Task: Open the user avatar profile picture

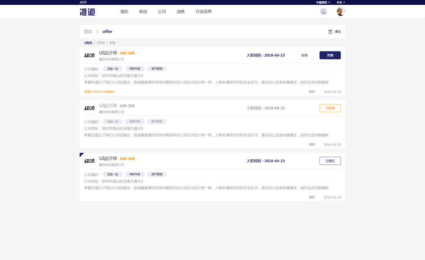Action: [341, 11]
